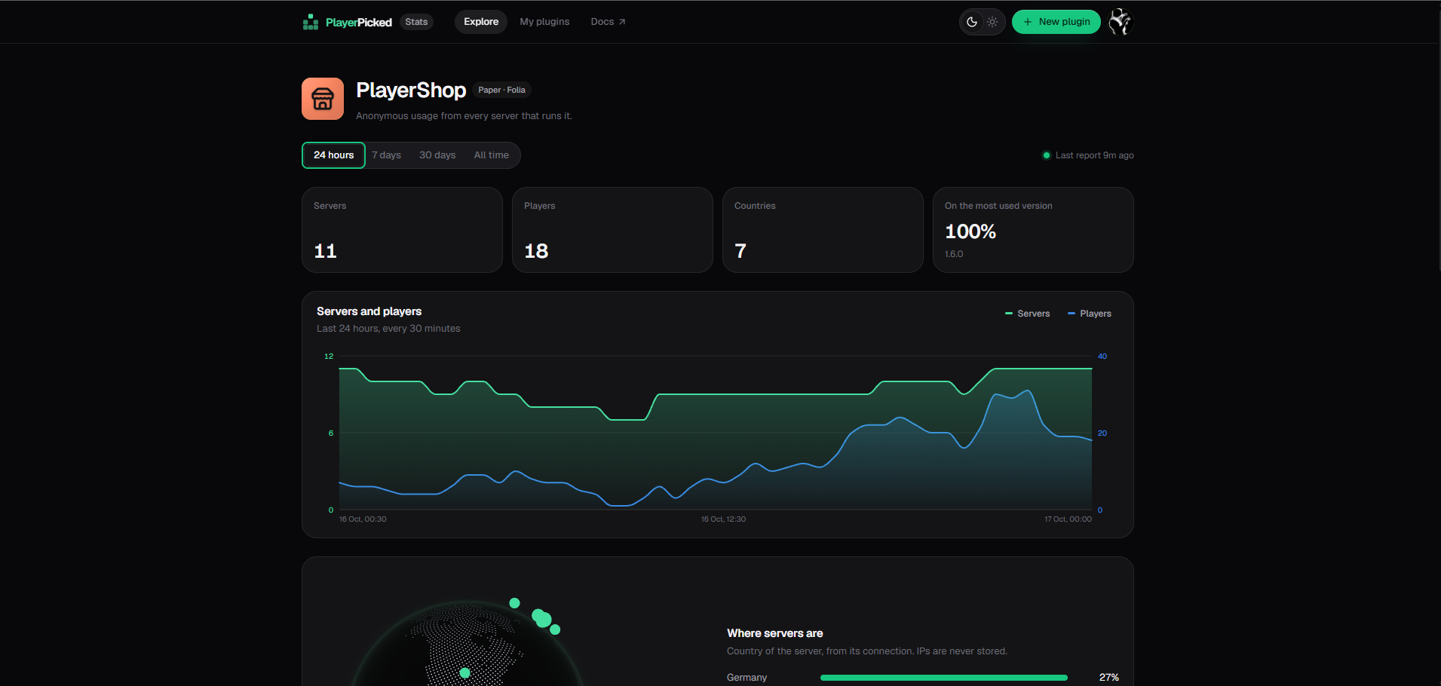Click the 100% most used version value
The width and height of the screenshot is (1441, 686).
970,231
